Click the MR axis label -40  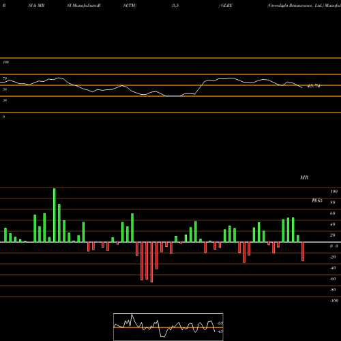click(333, 268)
